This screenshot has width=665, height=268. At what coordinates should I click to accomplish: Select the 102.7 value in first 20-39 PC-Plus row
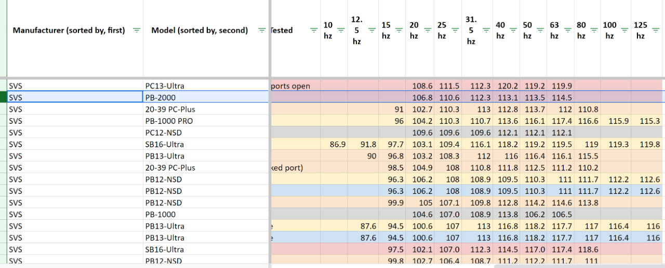[420, 109]
